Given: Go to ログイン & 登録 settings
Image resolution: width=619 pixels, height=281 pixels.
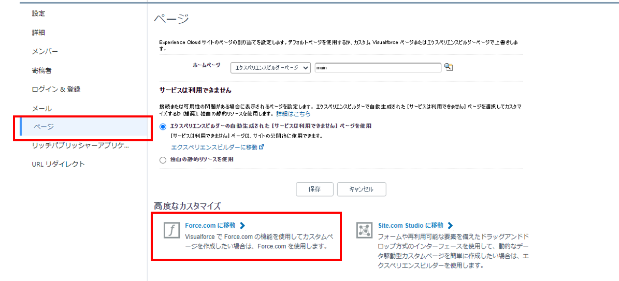Looking at the screenshot, I should (56, 89).
